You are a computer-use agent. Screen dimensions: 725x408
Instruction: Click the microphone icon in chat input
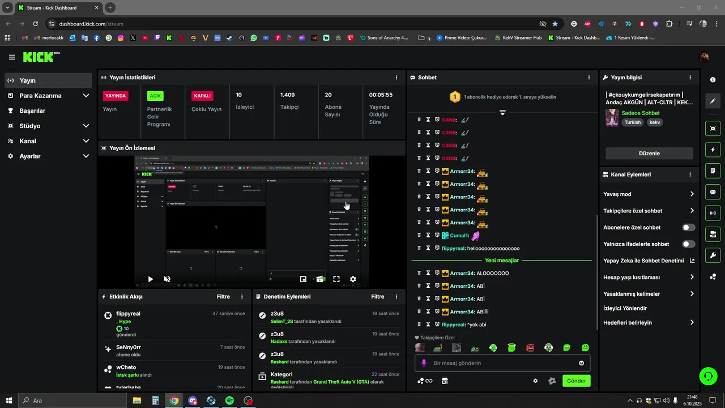[424, 363]
